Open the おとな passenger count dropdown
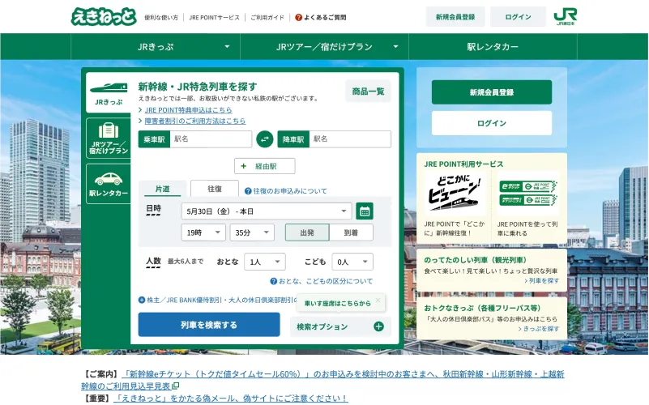649x405 pixels. 265,262
